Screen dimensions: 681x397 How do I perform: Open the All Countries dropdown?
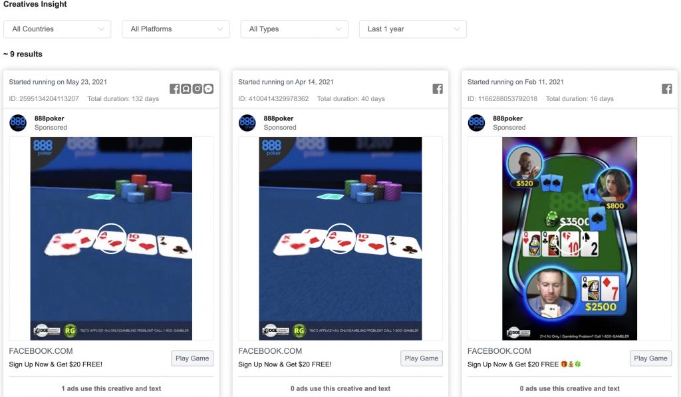point(57,29)
